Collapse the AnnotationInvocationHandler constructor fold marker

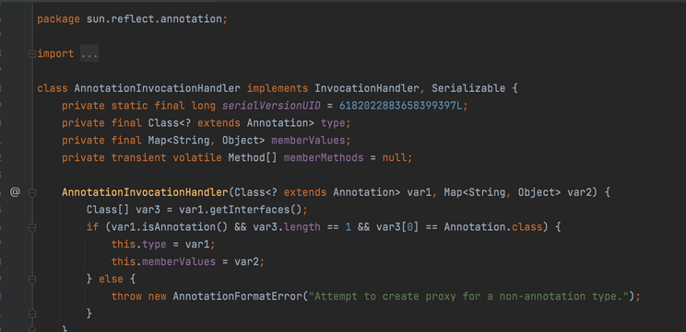pyautogui.click(x=31, y=192)
